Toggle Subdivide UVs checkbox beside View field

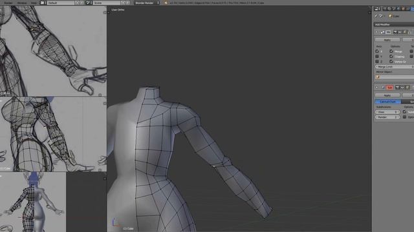pyautogui.click(x=404, y=111)
